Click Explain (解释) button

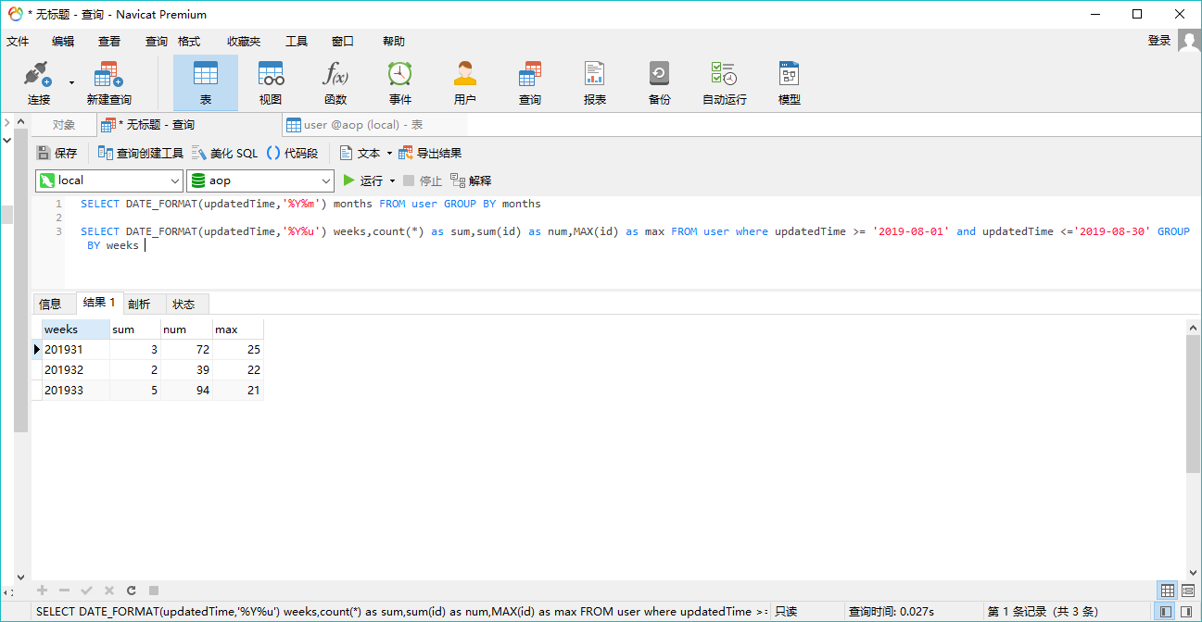471,180
